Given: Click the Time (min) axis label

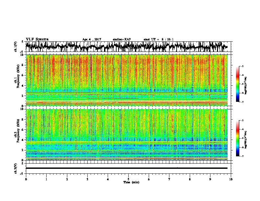Looking at the screenshot, I should [x=131, y=182].
